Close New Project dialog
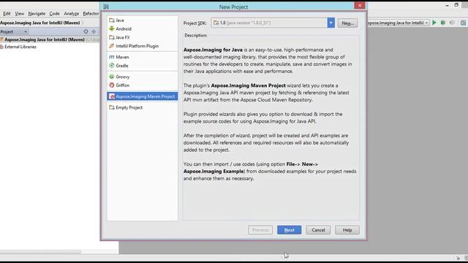Viewport: 468px width, 263px height. click(360, 5)
